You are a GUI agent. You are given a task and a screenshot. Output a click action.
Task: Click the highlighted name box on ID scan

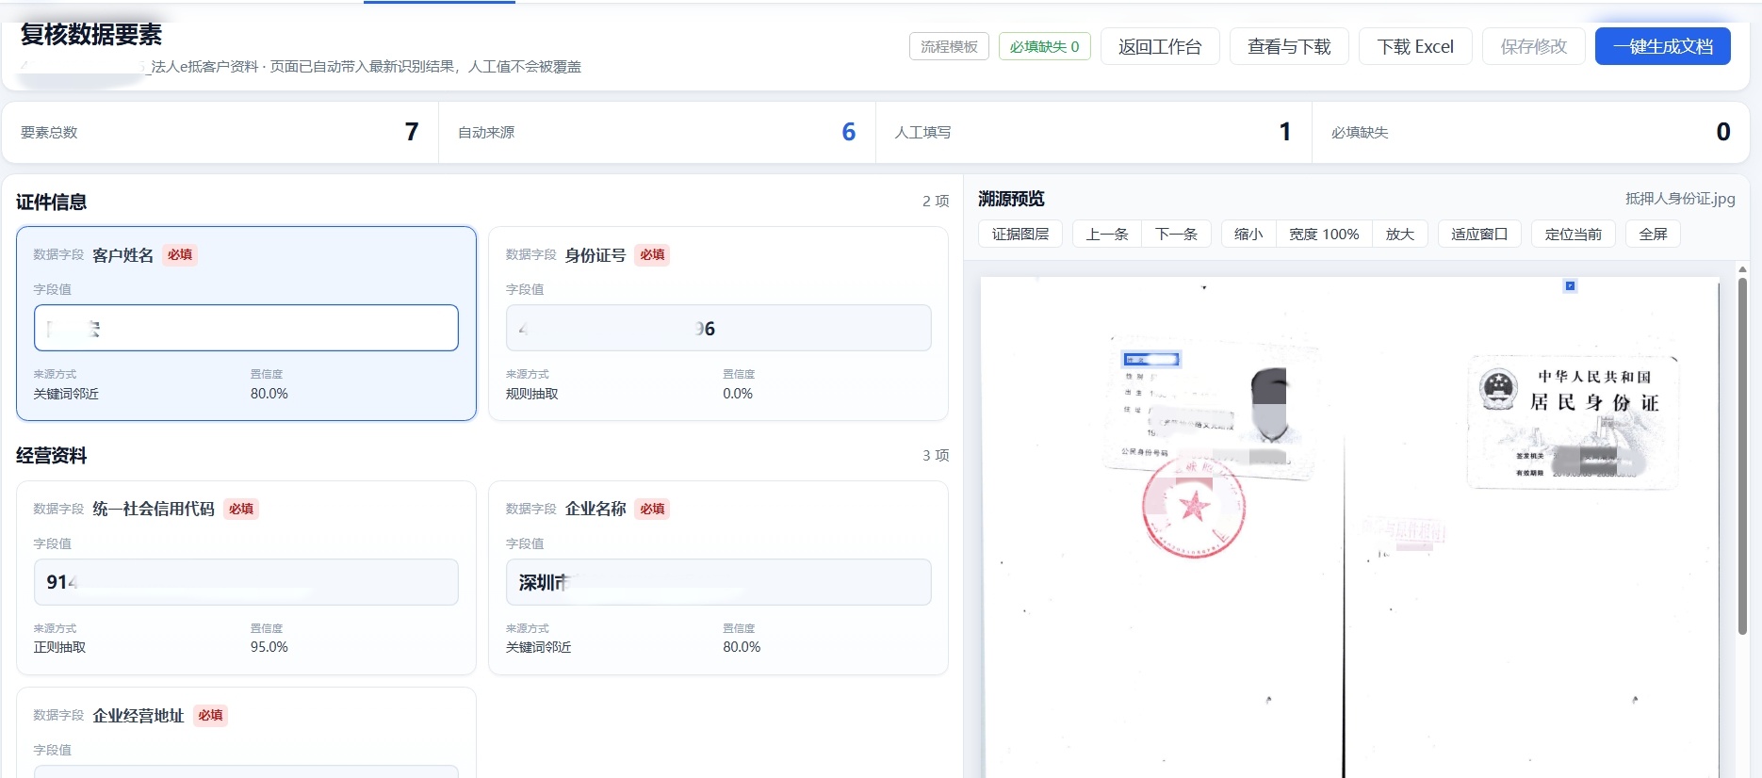tap(1151, 359)
